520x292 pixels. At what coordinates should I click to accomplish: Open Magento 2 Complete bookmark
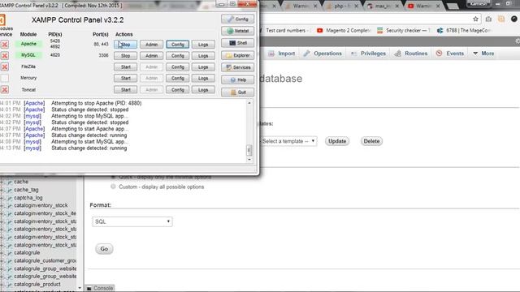pos(343,31)
